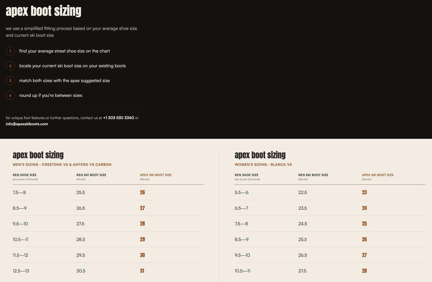Viewport: 432px width, 282px height.
Task: Click men's apex size '26'
Action: [143, 192]
